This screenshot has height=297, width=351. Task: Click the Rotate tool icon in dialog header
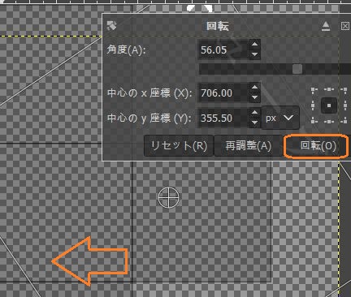111,25
